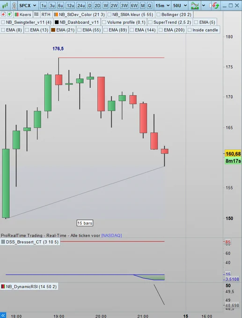Click the red 85 level marker
Viewport: 242px width, 318px height.
[227, 242]
